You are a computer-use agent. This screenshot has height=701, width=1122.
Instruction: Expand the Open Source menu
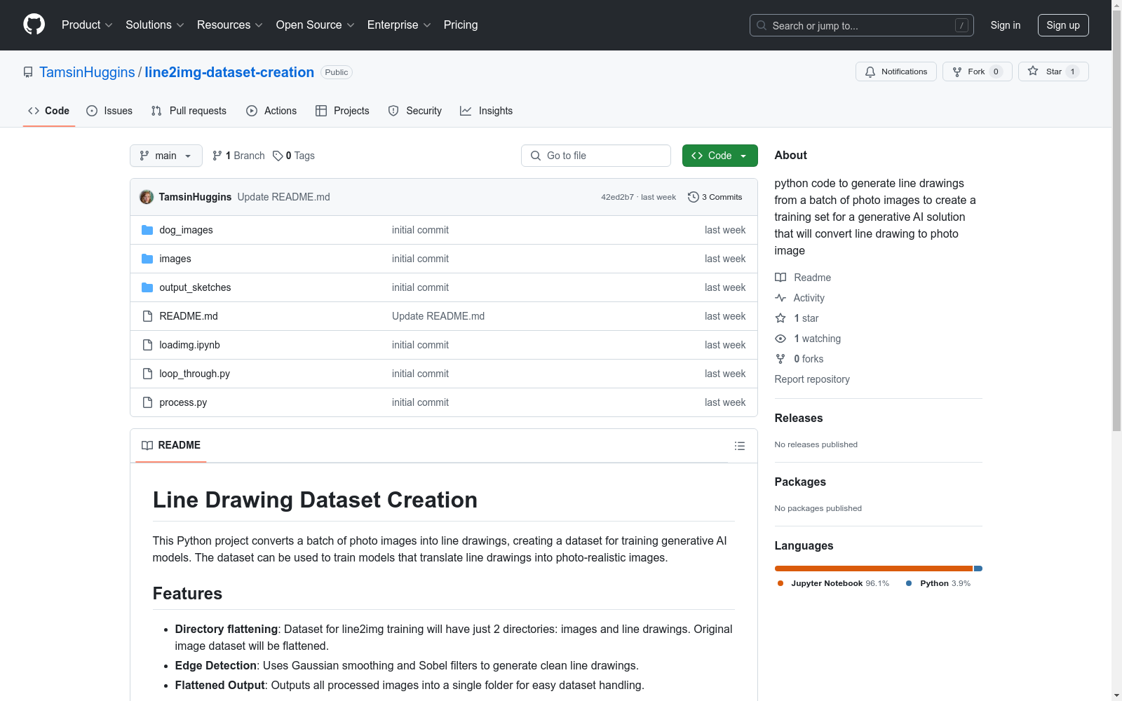(316, 25)
